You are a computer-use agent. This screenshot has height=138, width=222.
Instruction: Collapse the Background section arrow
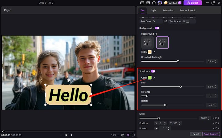coord(153,28)
